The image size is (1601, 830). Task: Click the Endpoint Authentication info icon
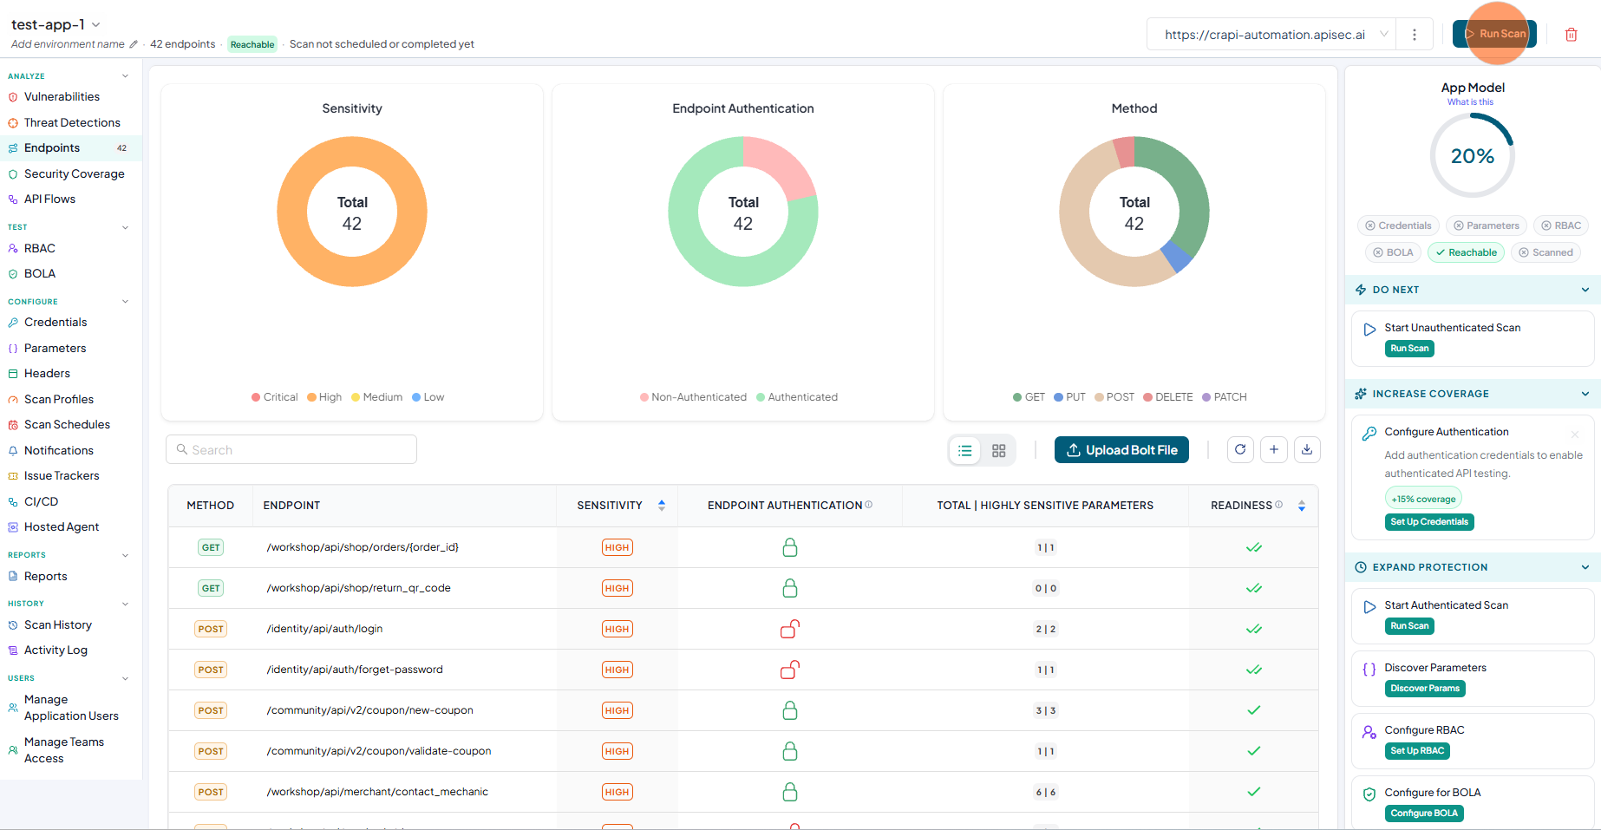(x=869, y=505)
